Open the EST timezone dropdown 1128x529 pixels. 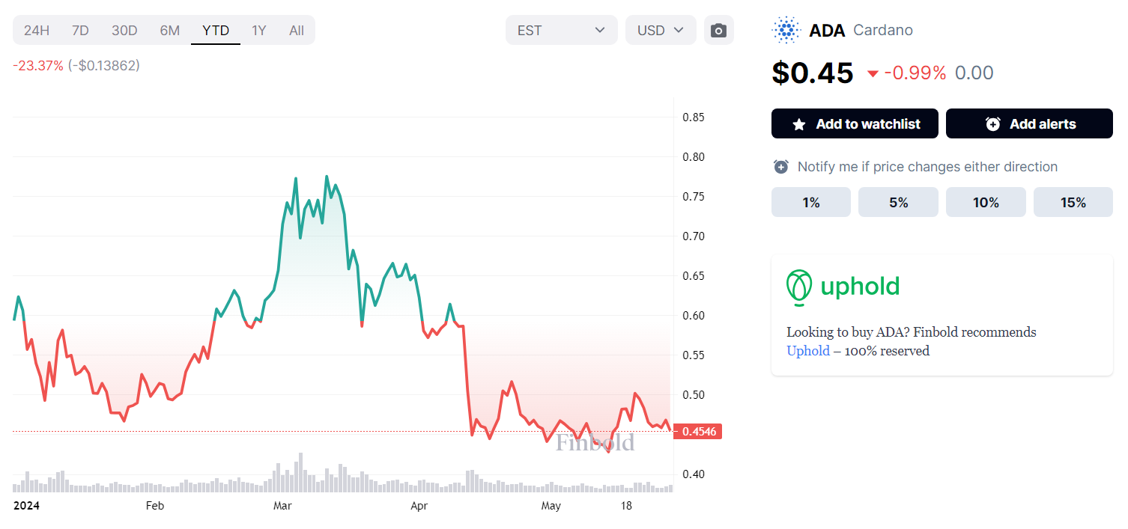click(x=561, y=31)
